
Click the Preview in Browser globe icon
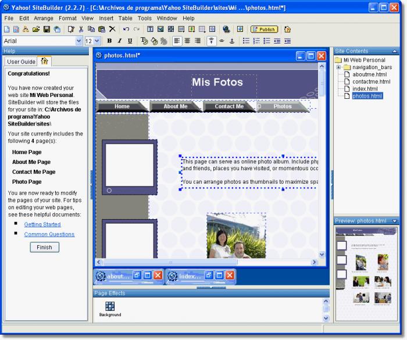[226, 29]
